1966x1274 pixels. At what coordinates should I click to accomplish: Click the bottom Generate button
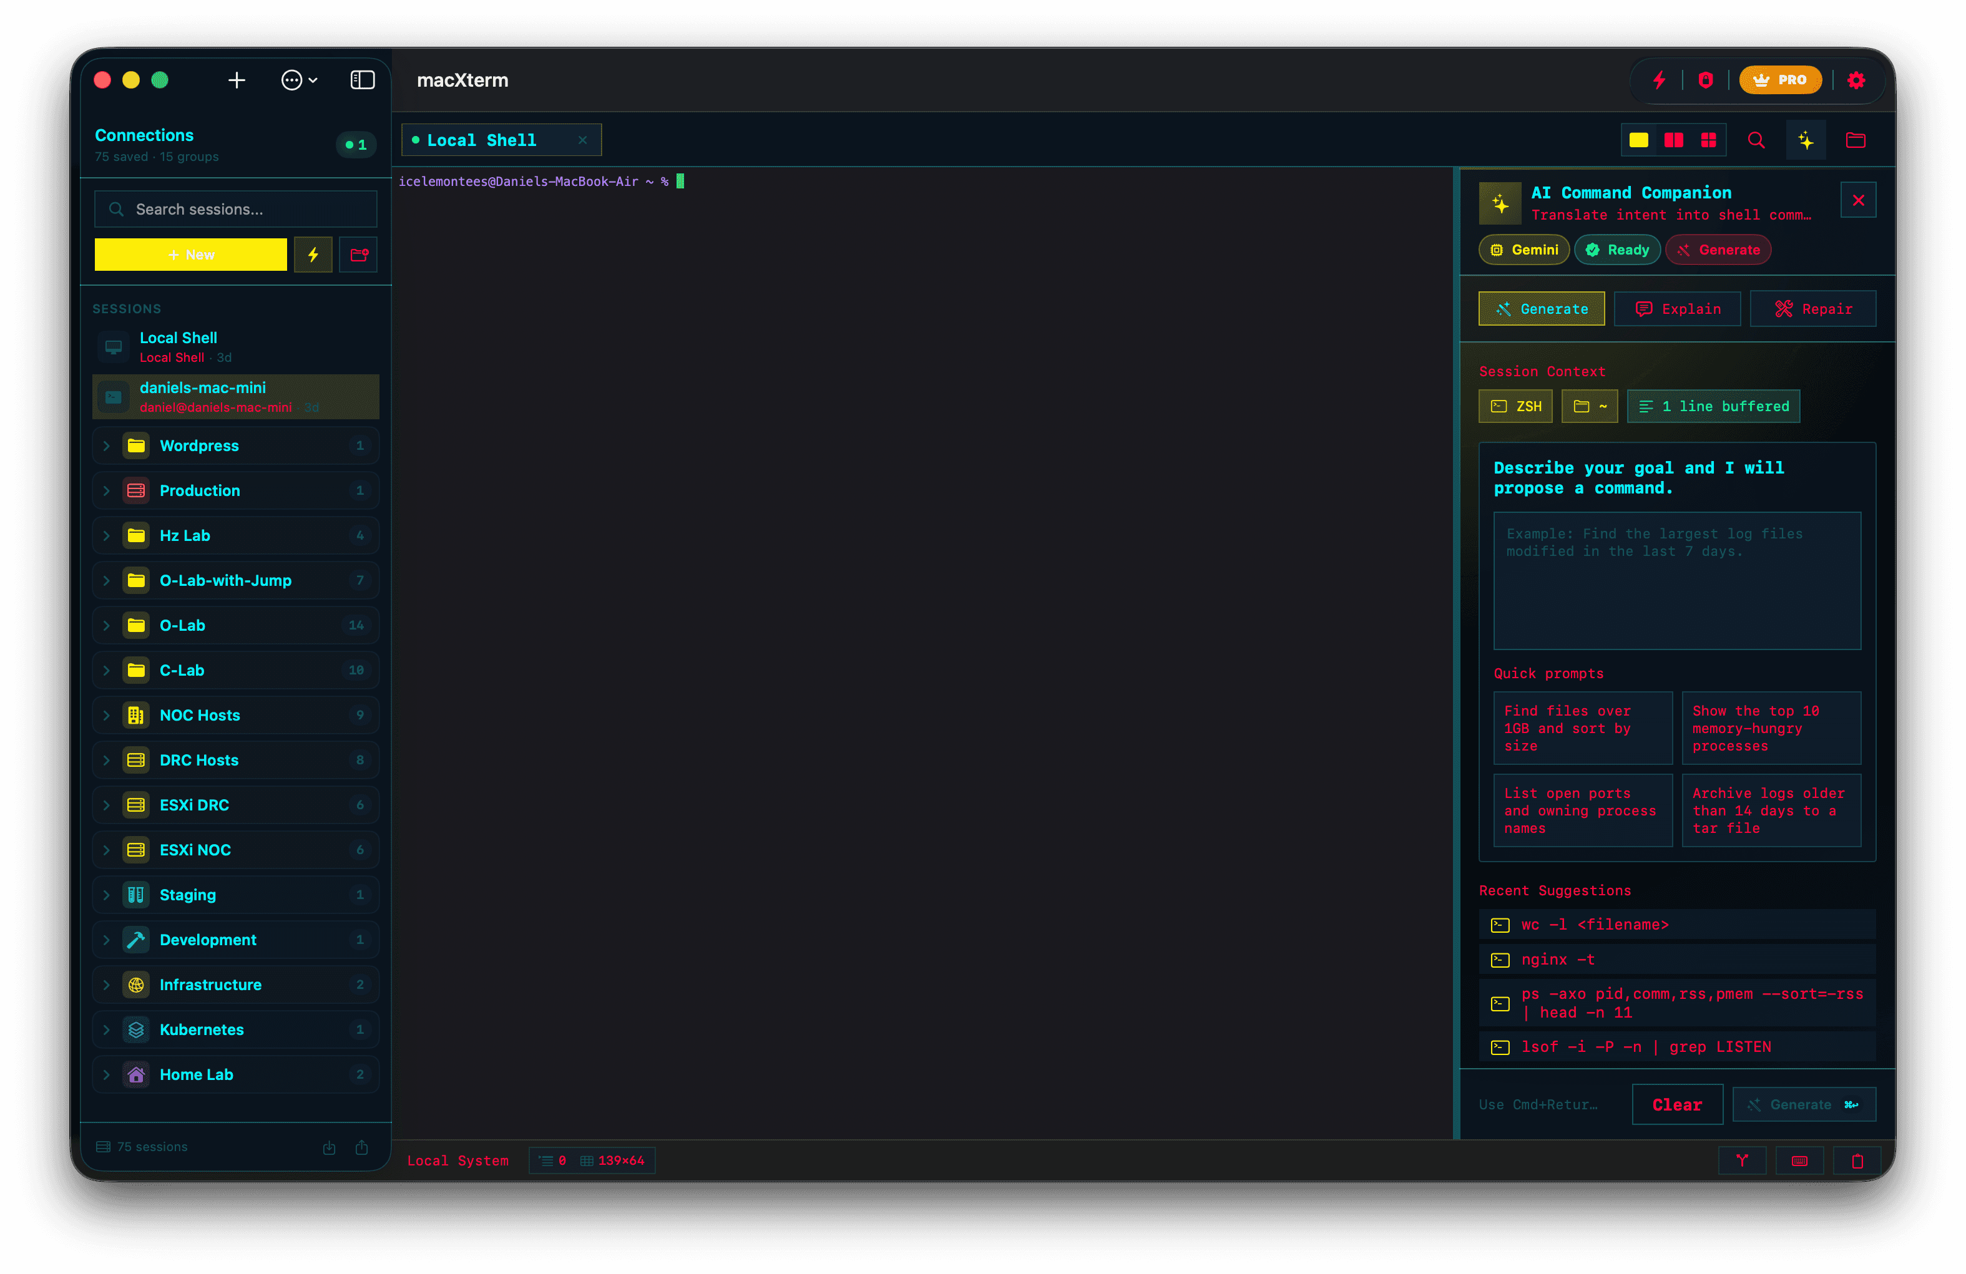tap(1804, 1105)
